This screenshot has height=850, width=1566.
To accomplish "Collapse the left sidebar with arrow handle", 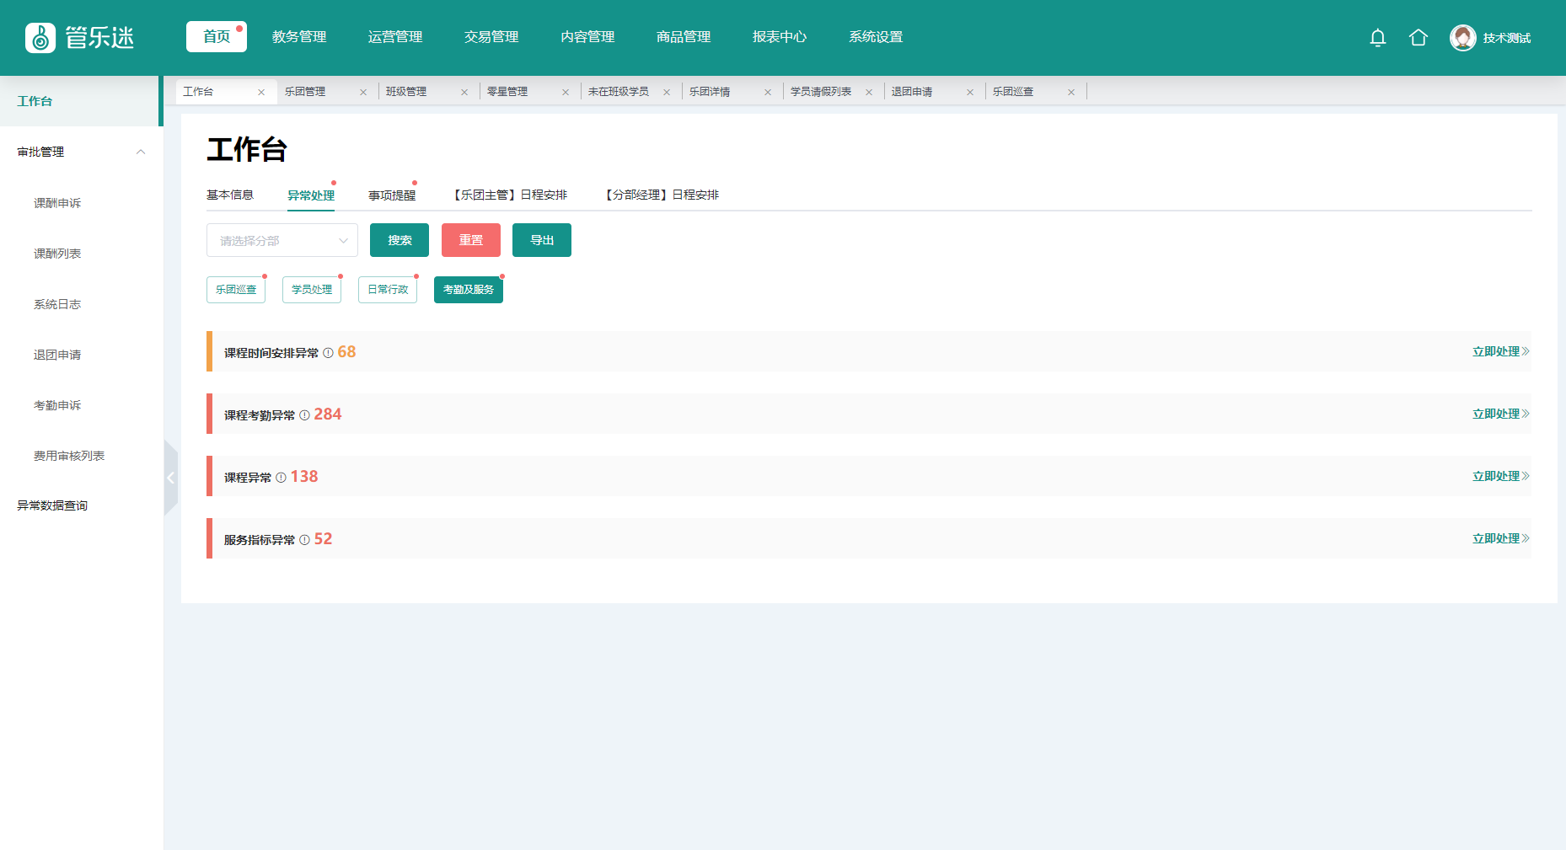I will tap(170, 478).
